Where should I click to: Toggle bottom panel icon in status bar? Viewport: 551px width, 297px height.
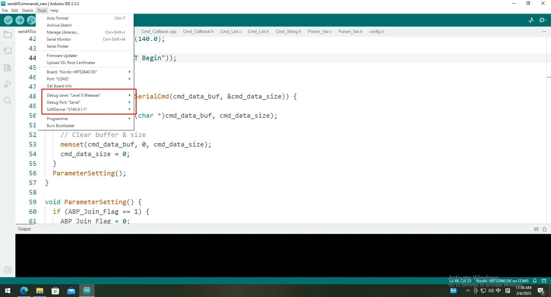point(544,281)
